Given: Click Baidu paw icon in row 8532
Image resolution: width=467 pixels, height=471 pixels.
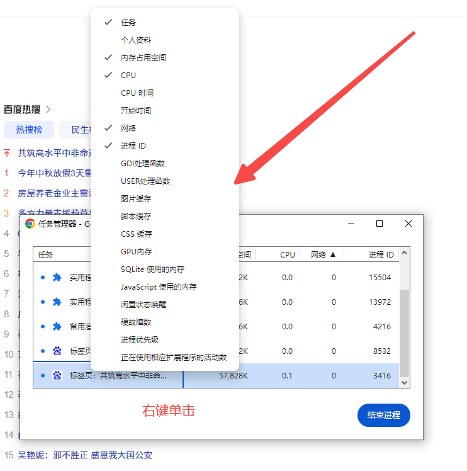Looking at the screenshot, I should click(57, 351).
